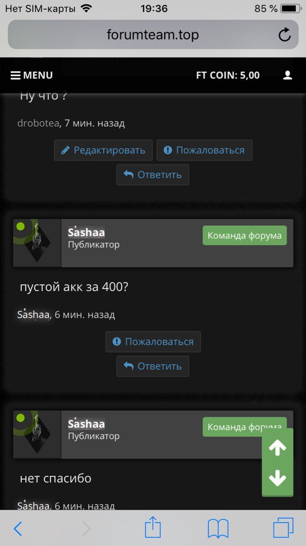Tap the forumteam.top address bar

tap(153, 35)
